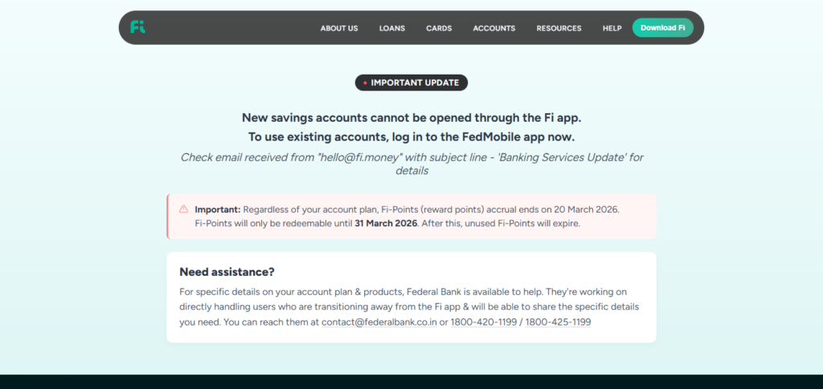This screenshot has height=389, width=823.
Task: Click the 1800-425-1199 phone number link
Action: tap(558, 322)
